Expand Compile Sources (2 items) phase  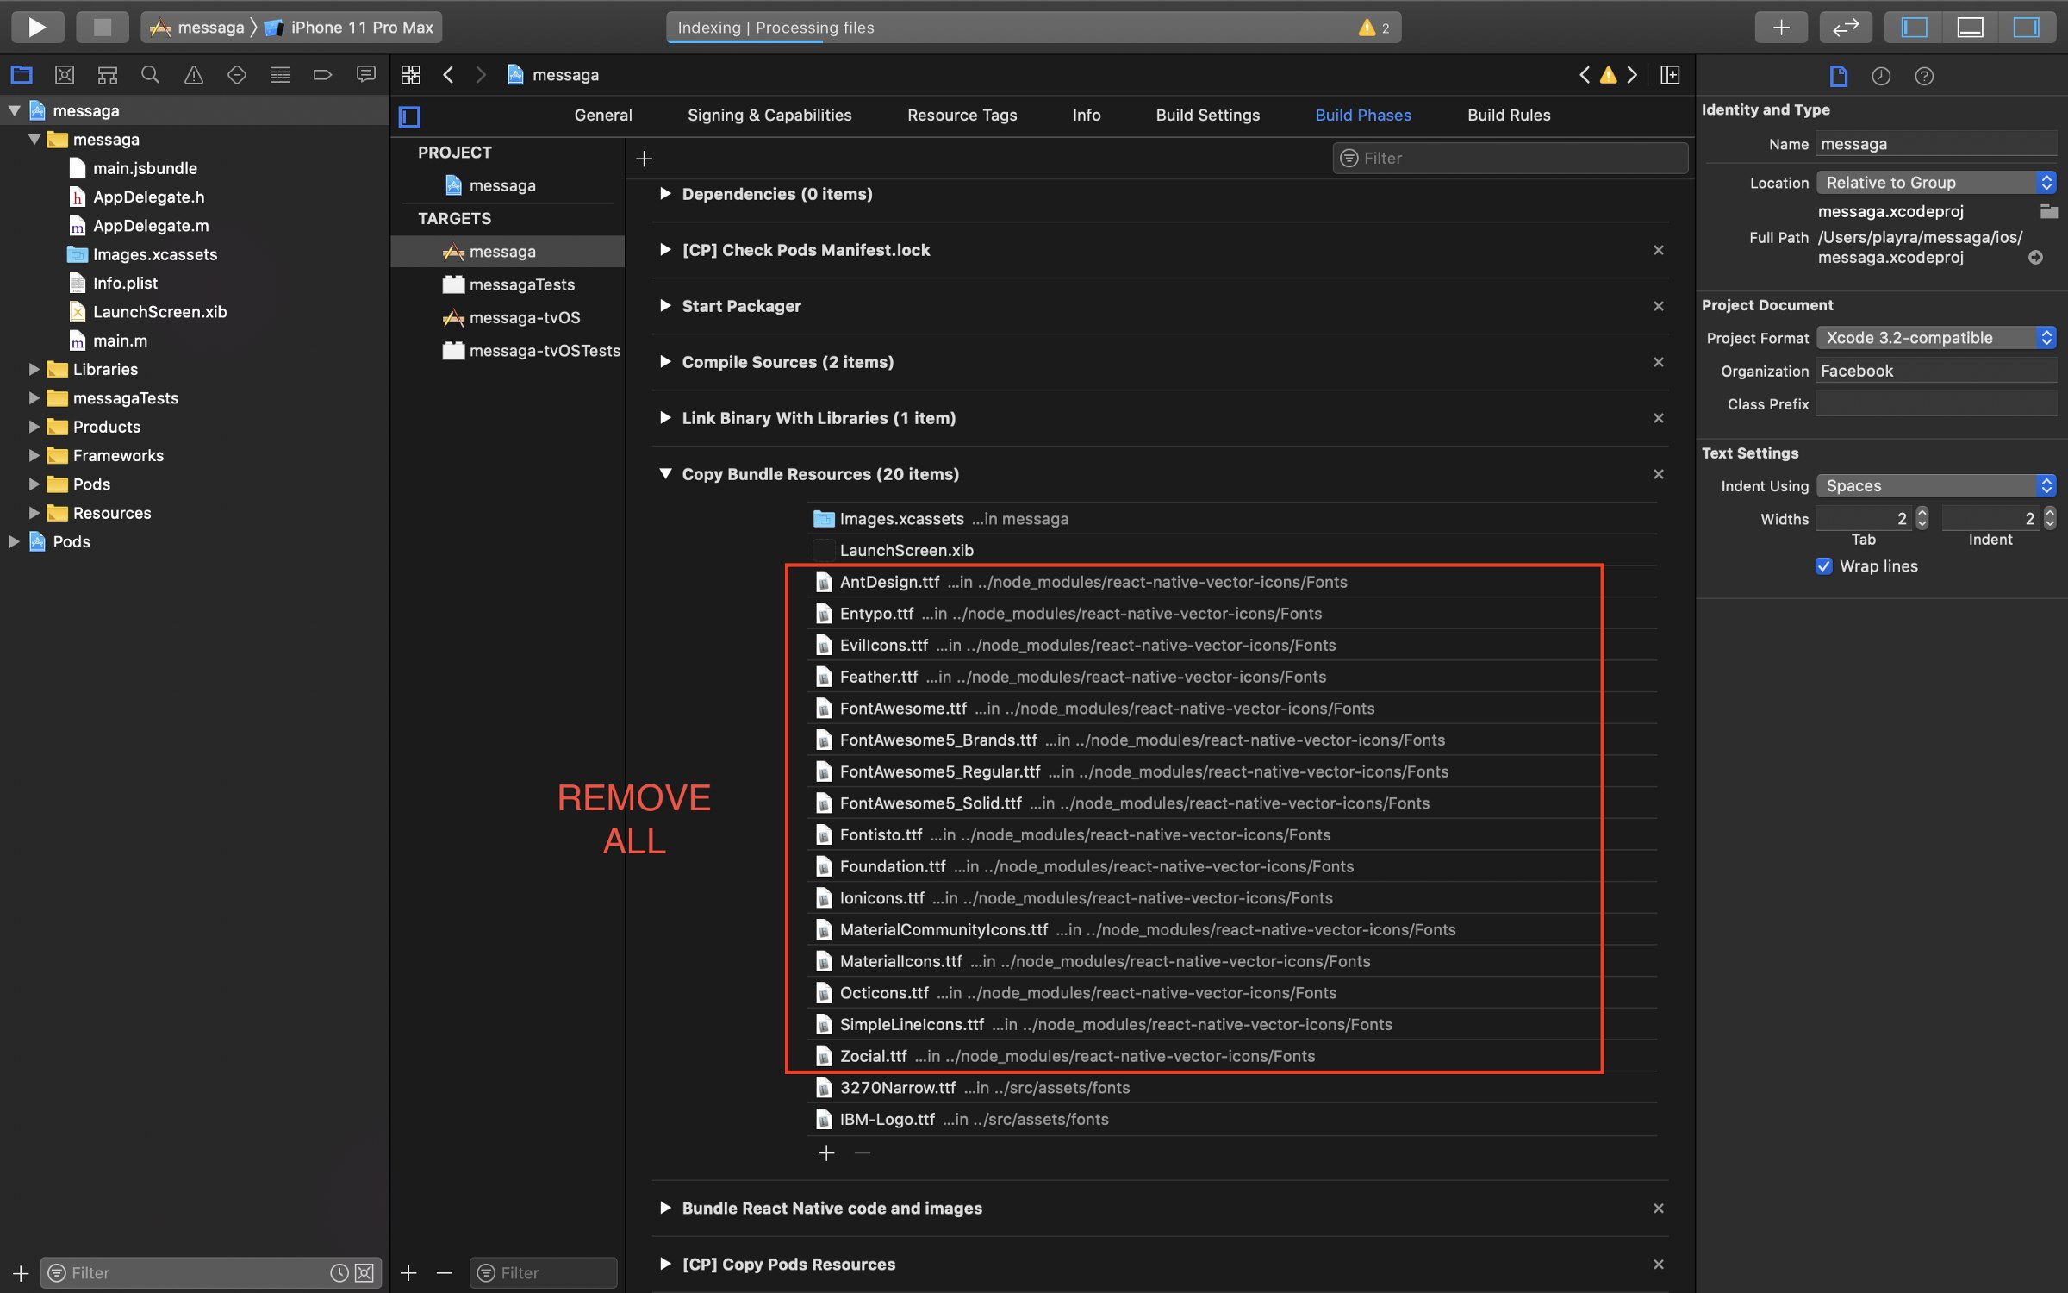[x=664, y=362]
